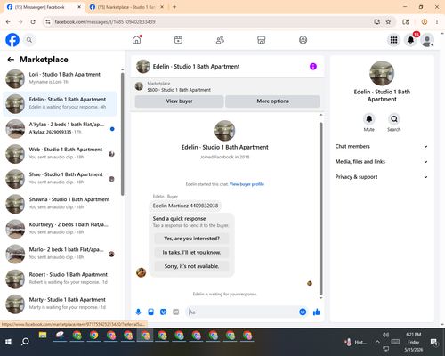The image size is (445, 356).
Task: Open A'kylaa - 2 beds 1 bath chat
Action: [x=61, y=129]
